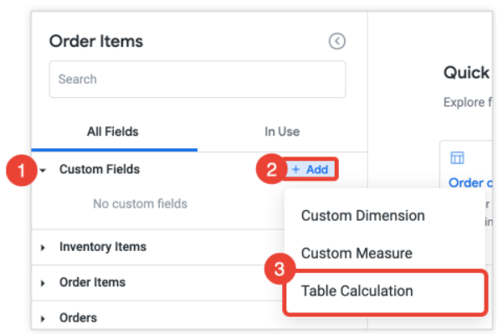Choose Custom Dimension from the Add menu

click(362, 215)
